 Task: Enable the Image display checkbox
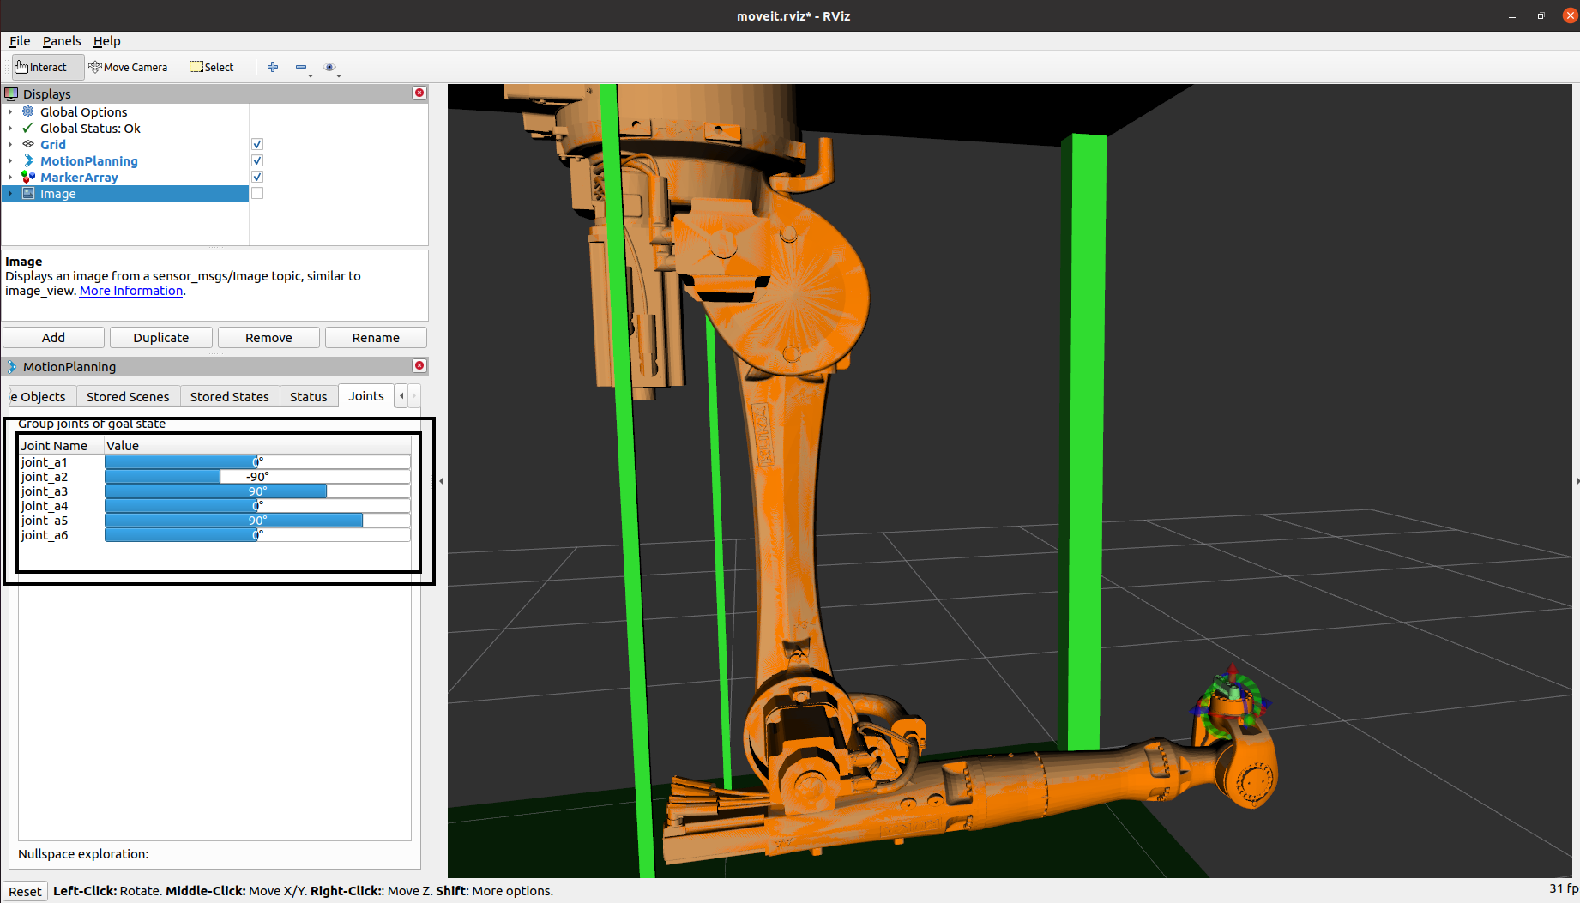257,193
